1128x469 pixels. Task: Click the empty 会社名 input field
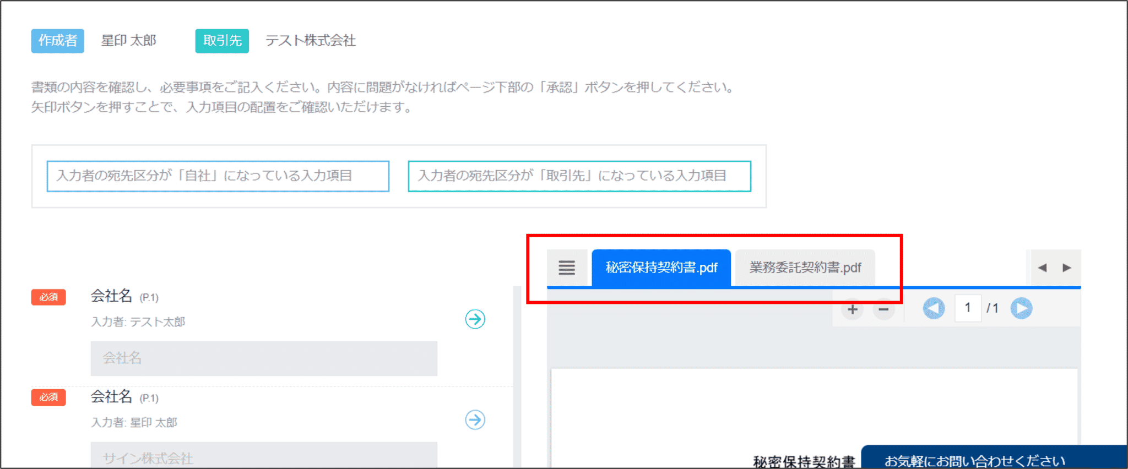(x=264, y=358)
